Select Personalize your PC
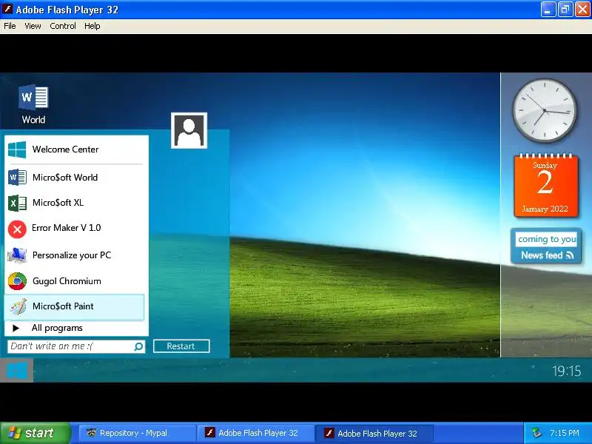Screen dimensions: 592x444 point(75,255)
